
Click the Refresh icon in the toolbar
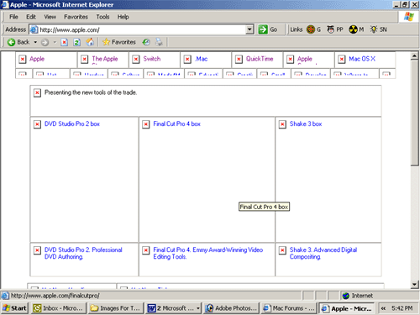[x=76, y=42]
